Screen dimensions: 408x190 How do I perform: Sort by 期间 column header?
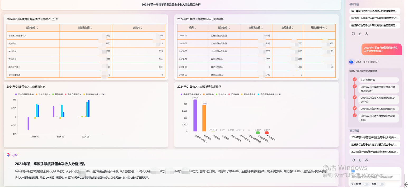(x=193, y=28)
